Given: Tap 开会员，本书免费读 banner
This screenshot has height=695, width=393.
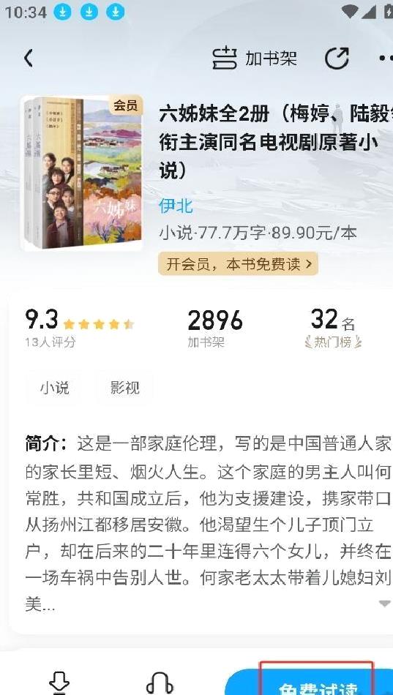Looking at the screenshot, I should (x=238, y=265).
